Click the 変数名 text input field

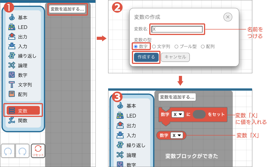[177, 29]
